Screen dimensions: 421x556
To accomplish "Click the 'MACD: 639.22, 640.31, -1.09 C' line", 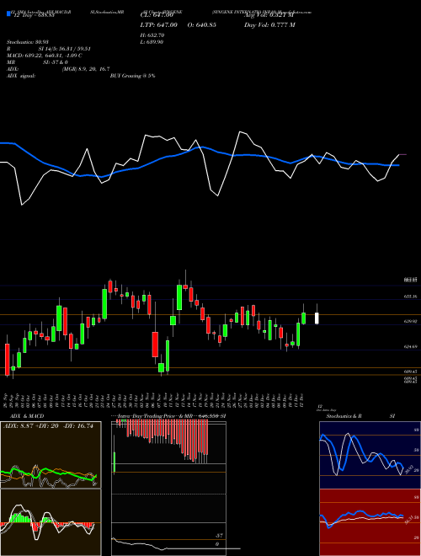I will pyautogui.click(x=45, y=56).
